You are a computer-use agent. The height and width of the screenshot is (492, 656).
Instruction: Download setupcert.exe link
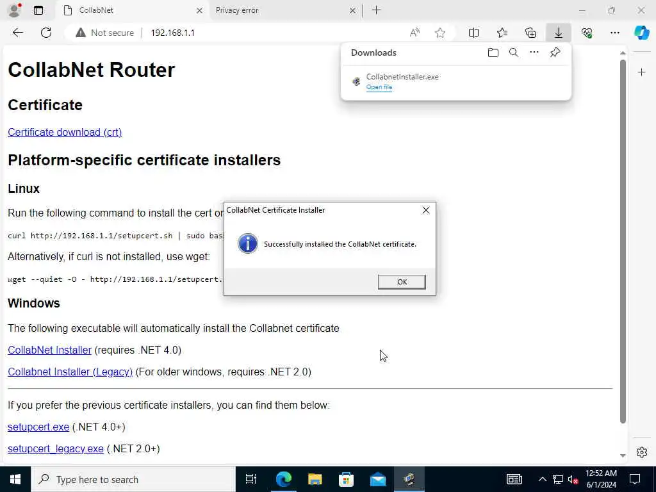click(x=38, y=427)
